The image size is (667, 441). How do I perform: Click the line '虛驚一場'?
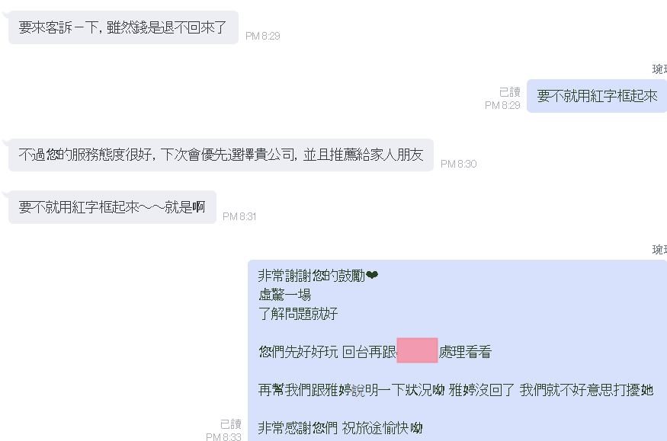tap(284, 295)
